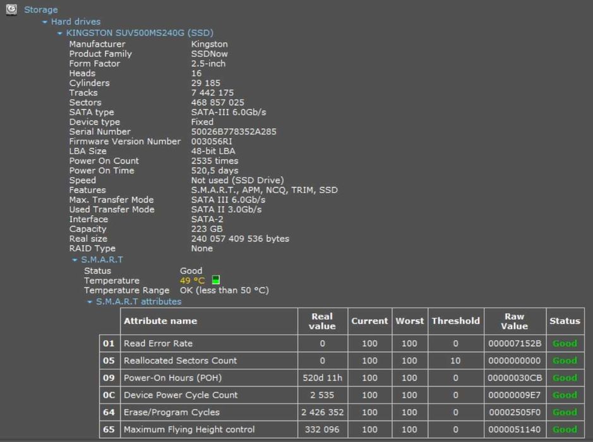This screenshot has width=593, height=442.
Task: Click the Threshold column header
Action: click(456, 321)
